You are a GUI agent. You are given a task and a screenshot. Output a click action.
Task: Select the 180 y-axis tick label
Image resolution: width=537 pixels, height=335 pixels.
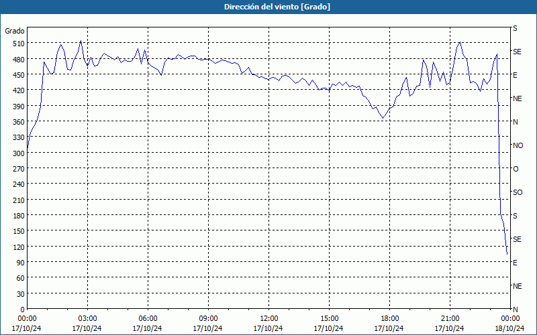[19, 216]
